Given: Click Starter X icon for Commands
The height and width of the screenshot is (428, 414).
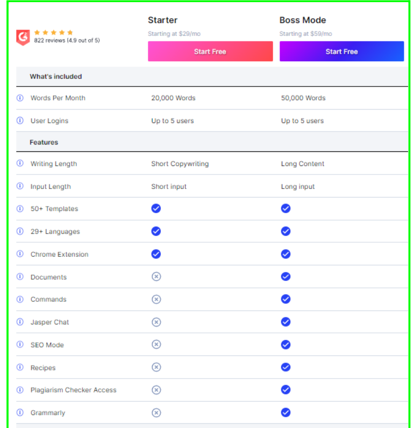Looking at the screenshot, I should [x=156, y=299].
